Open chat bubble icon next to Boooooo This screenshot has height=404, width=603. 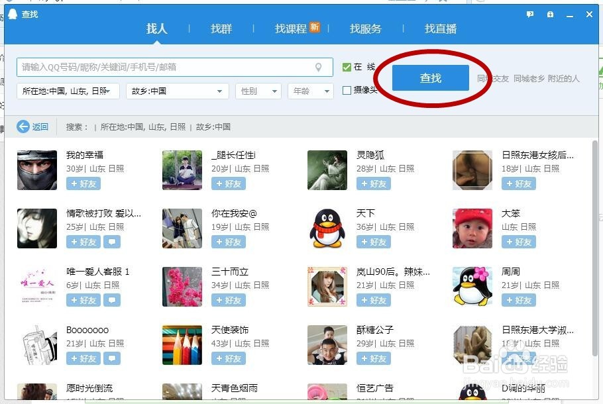click(111, 358)
